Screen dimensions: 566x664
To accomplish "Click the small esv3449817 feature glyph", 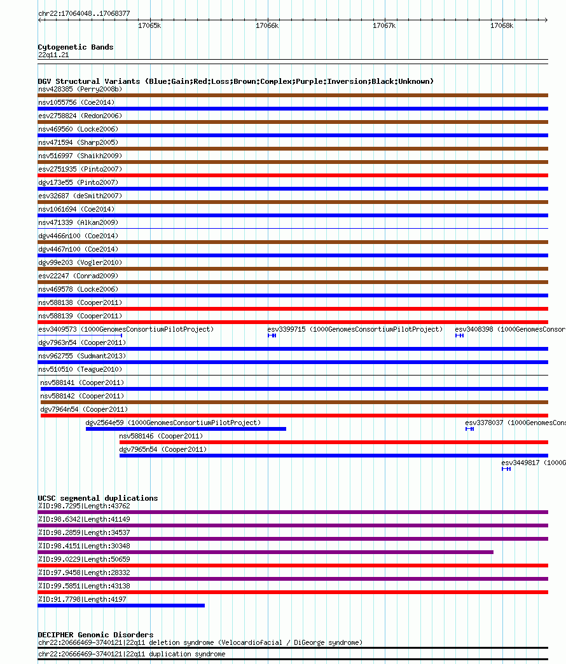I will pos(506,469).
